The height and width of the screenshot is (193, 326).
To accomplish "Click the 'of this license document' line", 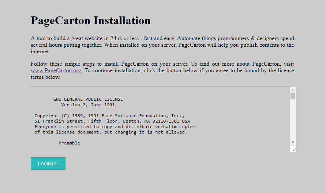I will (111, 132).
